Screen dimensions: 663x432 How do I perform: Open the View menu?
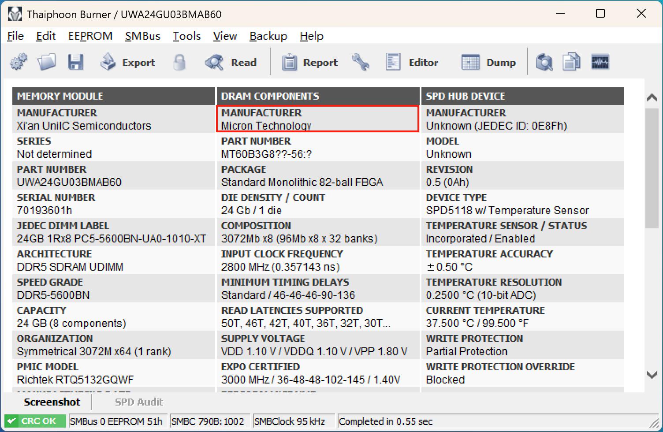(x=225, y=36)
